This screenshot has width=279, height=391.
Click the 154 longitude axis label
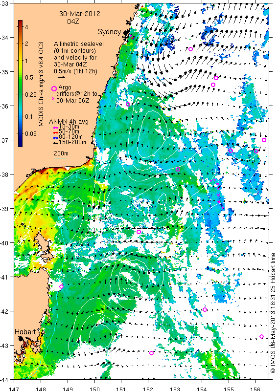click(x=202, y=389)
